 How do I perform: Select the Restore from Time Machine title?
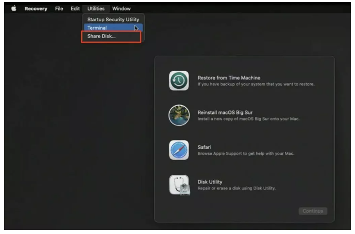pyautogui.click(x=229, y=77)
